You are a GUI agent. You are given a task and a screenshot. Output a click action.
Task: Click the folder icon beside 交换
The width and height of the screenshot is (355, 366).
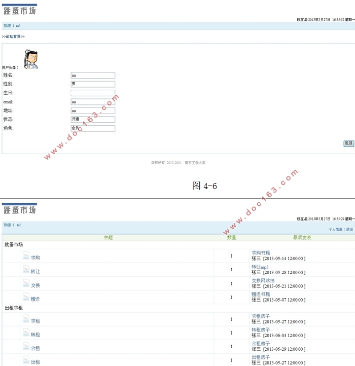coord(26,283)
